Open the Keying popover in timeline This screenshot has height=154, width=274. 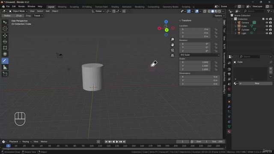(27, 142)
